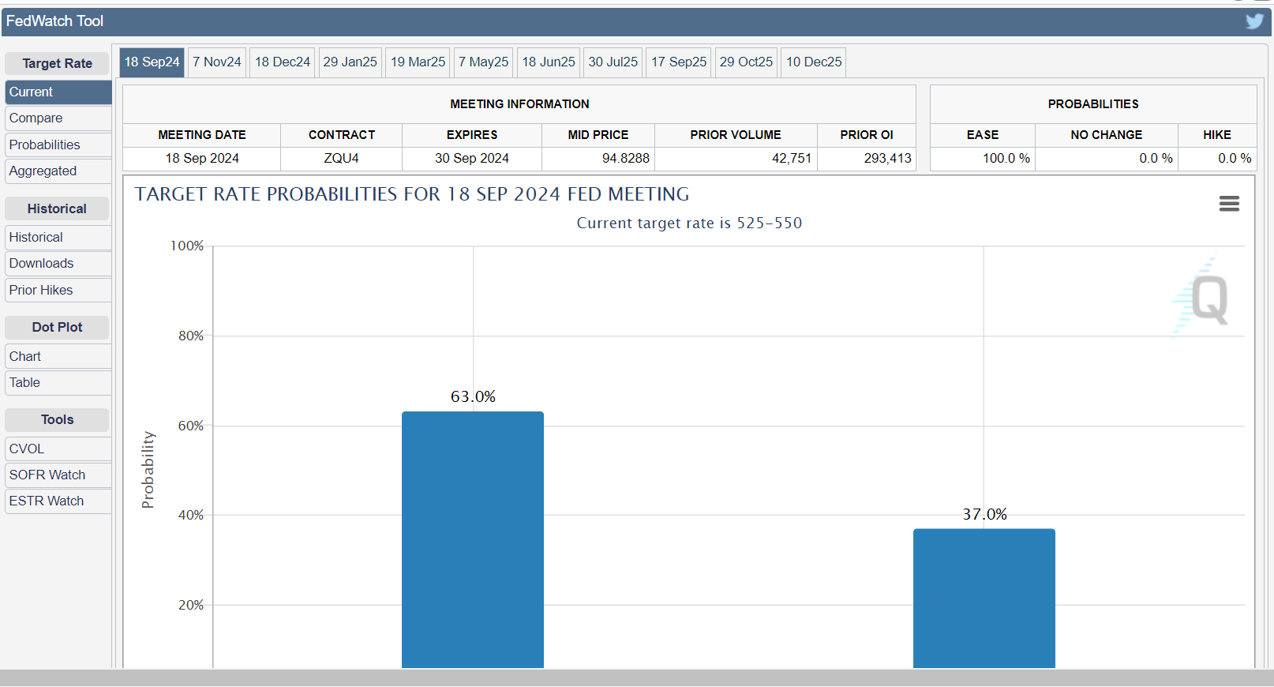The image size is (1274, 687).
Task: Go to the 30 Jul25 tab
Action: pyautogui.click(x=613, y=62)
